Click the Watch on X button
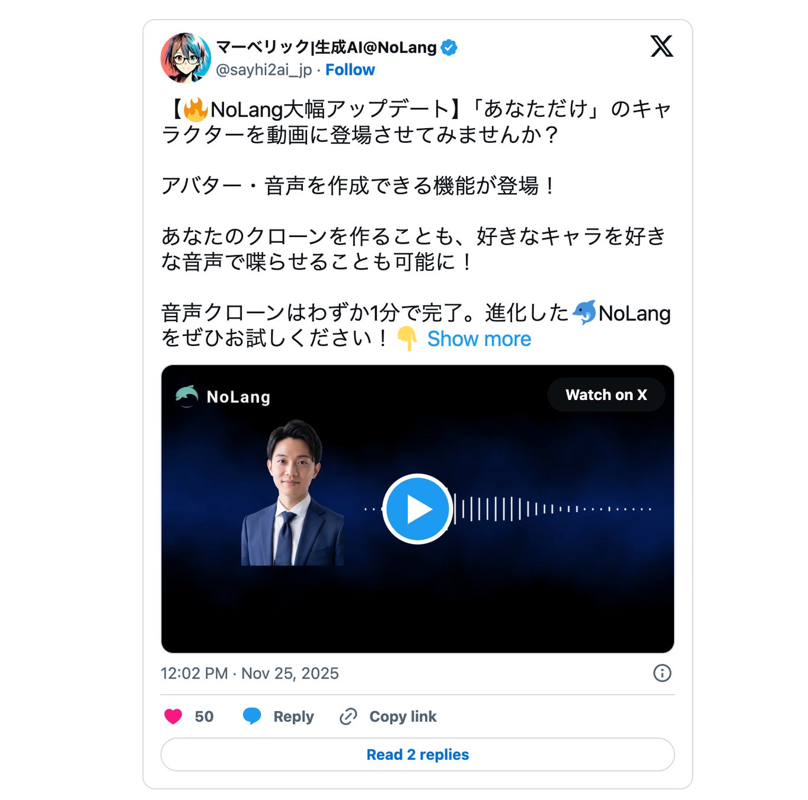808x800 pixels. [x=606, y=395]
